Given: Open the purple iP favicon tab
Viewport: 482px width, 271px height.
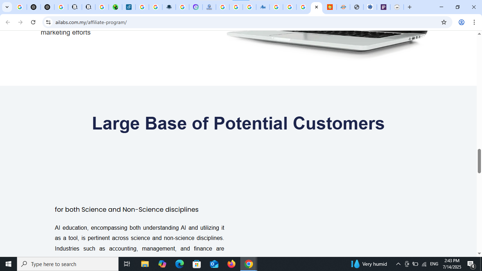Looking at the screenshot, I should coord(384,7).
